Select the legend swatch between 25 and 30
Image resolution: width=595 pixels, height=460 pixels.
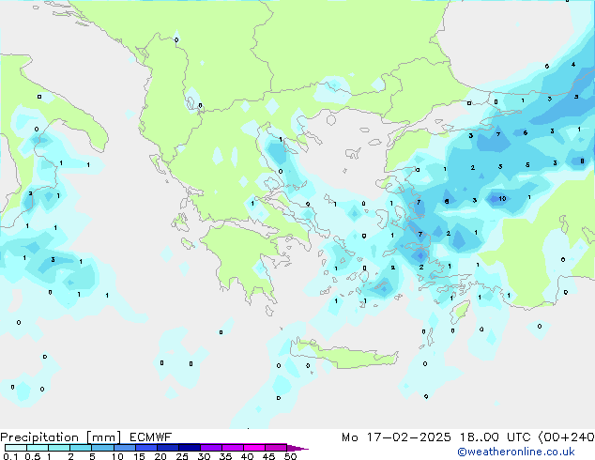(191, 448)
